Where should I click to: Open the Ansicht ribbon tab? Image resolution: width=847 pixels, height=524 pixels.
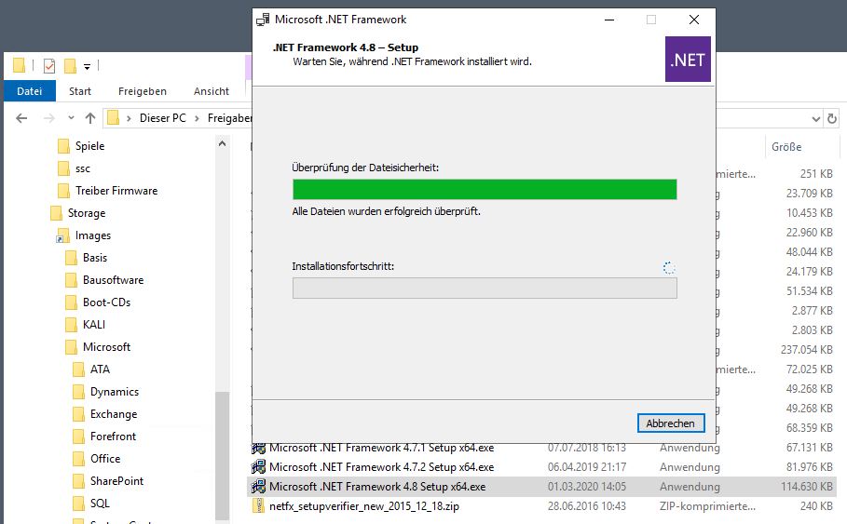coord(212,91)
